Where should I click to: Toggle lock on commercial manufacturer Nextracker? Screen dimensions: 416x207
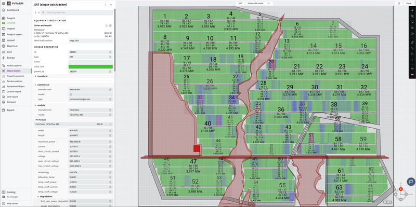(110, 89)
